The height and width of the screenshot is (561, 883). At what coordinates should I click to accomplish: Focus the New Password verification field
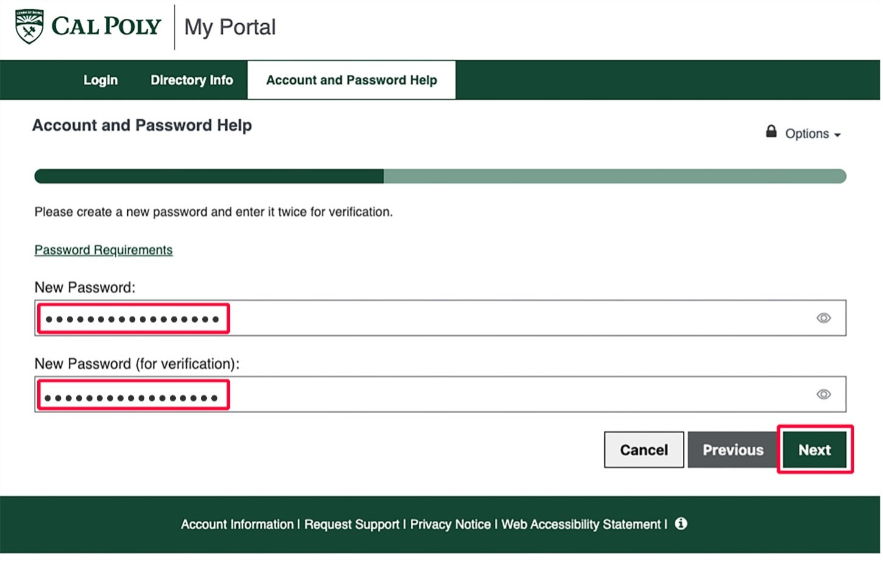pos(441,395)
